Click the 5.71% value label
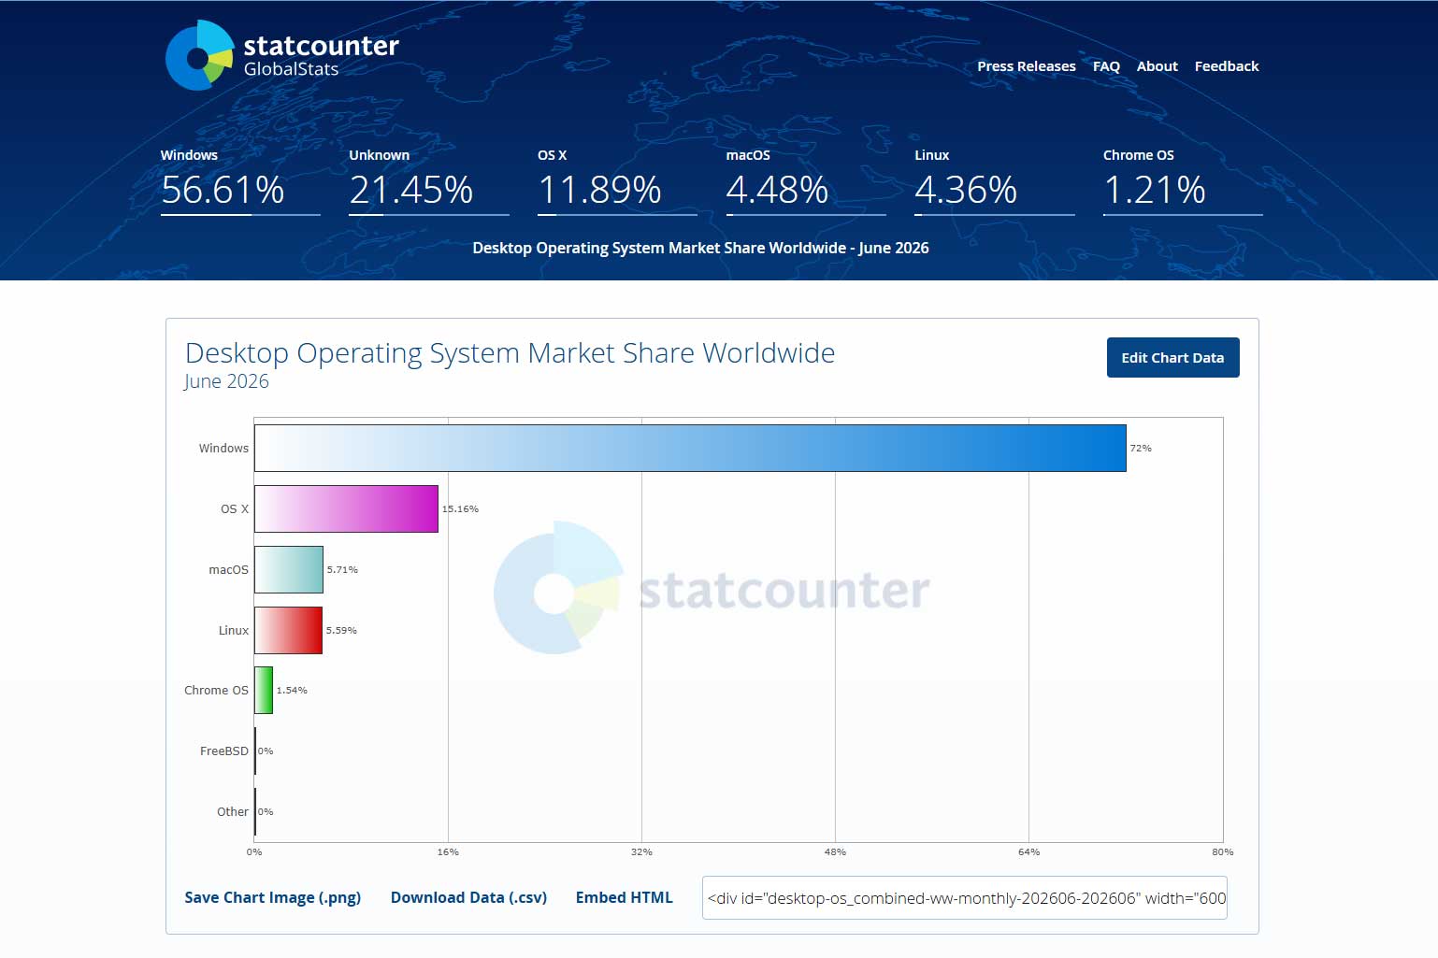This screenshot has height=958, width=1438. pos(342,570)
